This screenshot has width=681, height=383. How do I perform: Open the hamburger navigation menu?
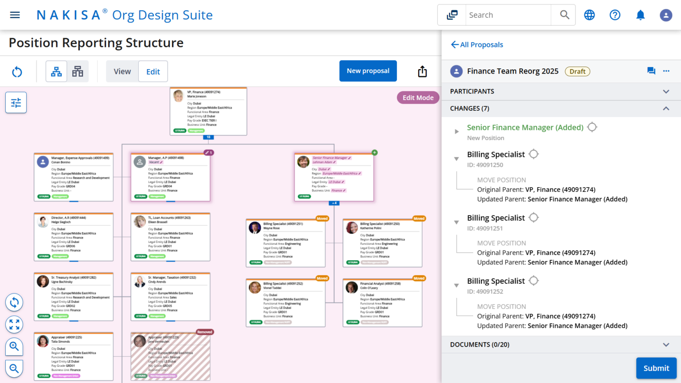tap(15, 15)
